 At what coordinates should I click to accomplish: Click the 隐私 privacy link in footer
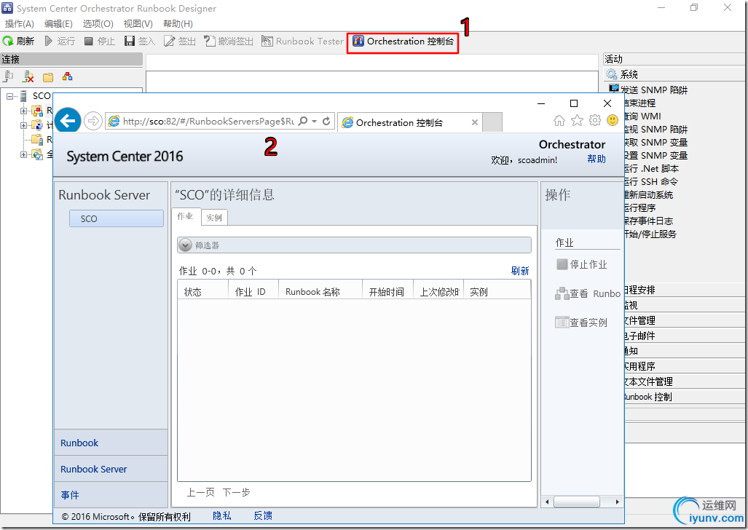[222, 515]
